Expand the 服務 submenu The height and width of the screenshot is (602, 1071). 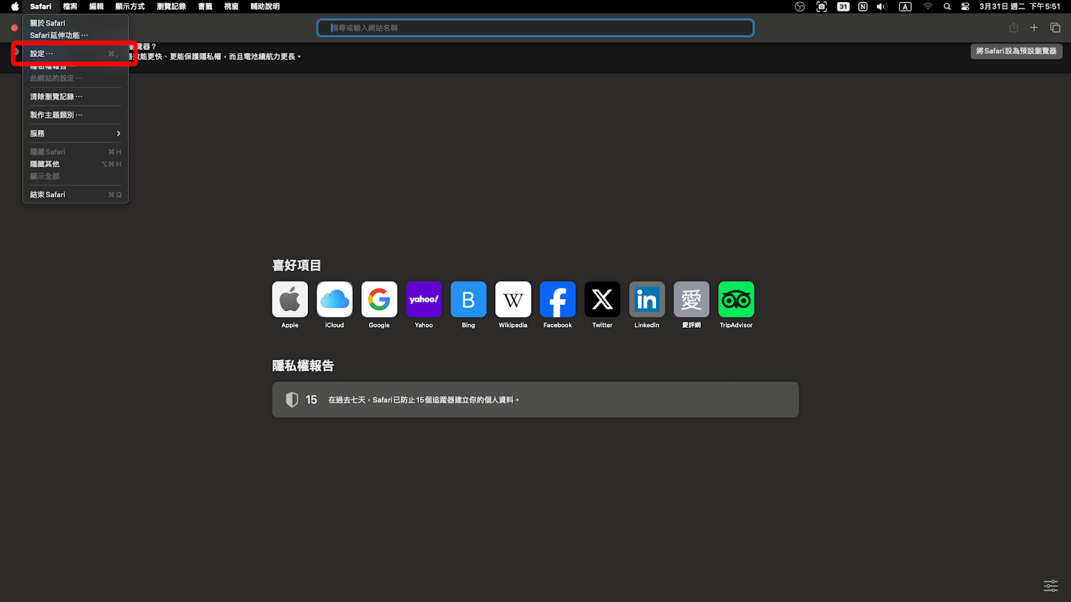(74, 133)
